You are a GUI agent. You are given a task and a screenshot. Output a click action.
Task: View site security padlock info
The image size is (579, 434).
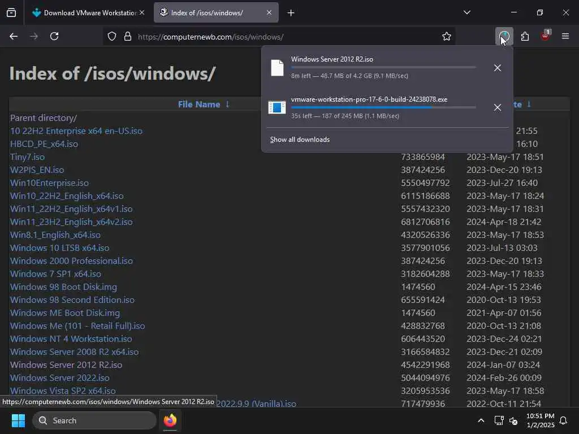point(128,37)
